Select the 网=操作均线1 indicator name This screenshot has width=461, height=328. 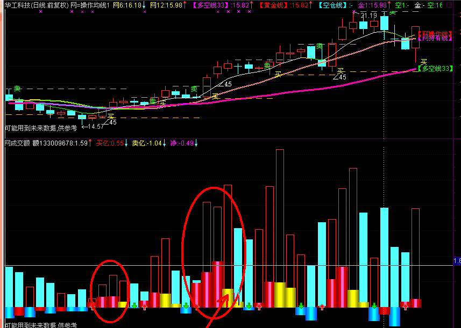91,5
